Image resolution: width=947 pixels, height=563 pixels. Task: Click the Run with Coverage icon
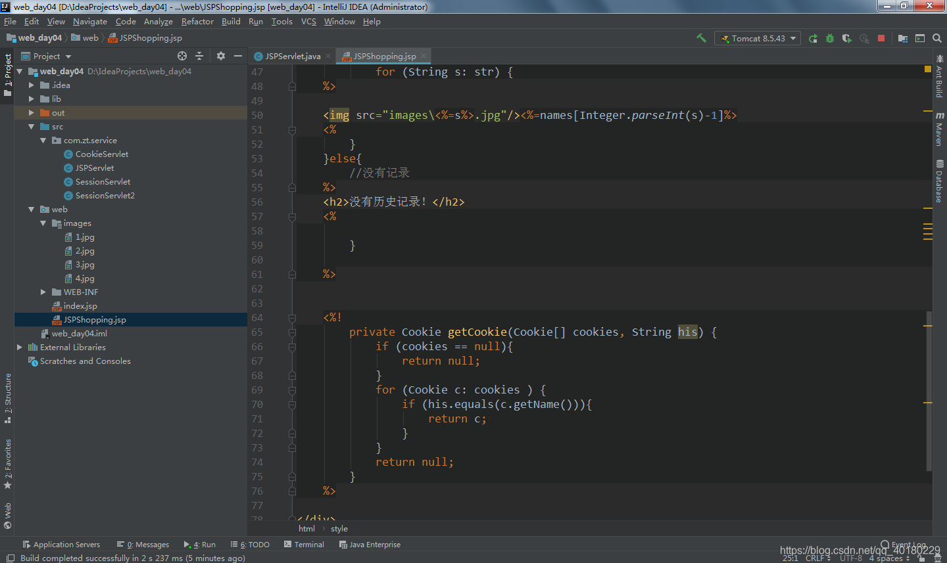pyautogui.click(x=847, y=38)
